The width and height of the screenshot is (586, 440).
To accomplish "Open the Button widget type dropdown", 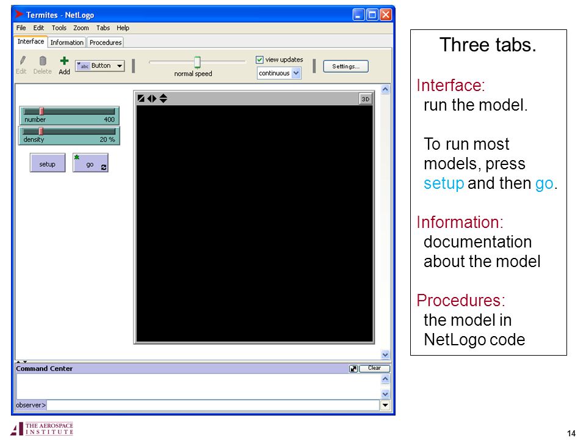I will tap(99, 66).
